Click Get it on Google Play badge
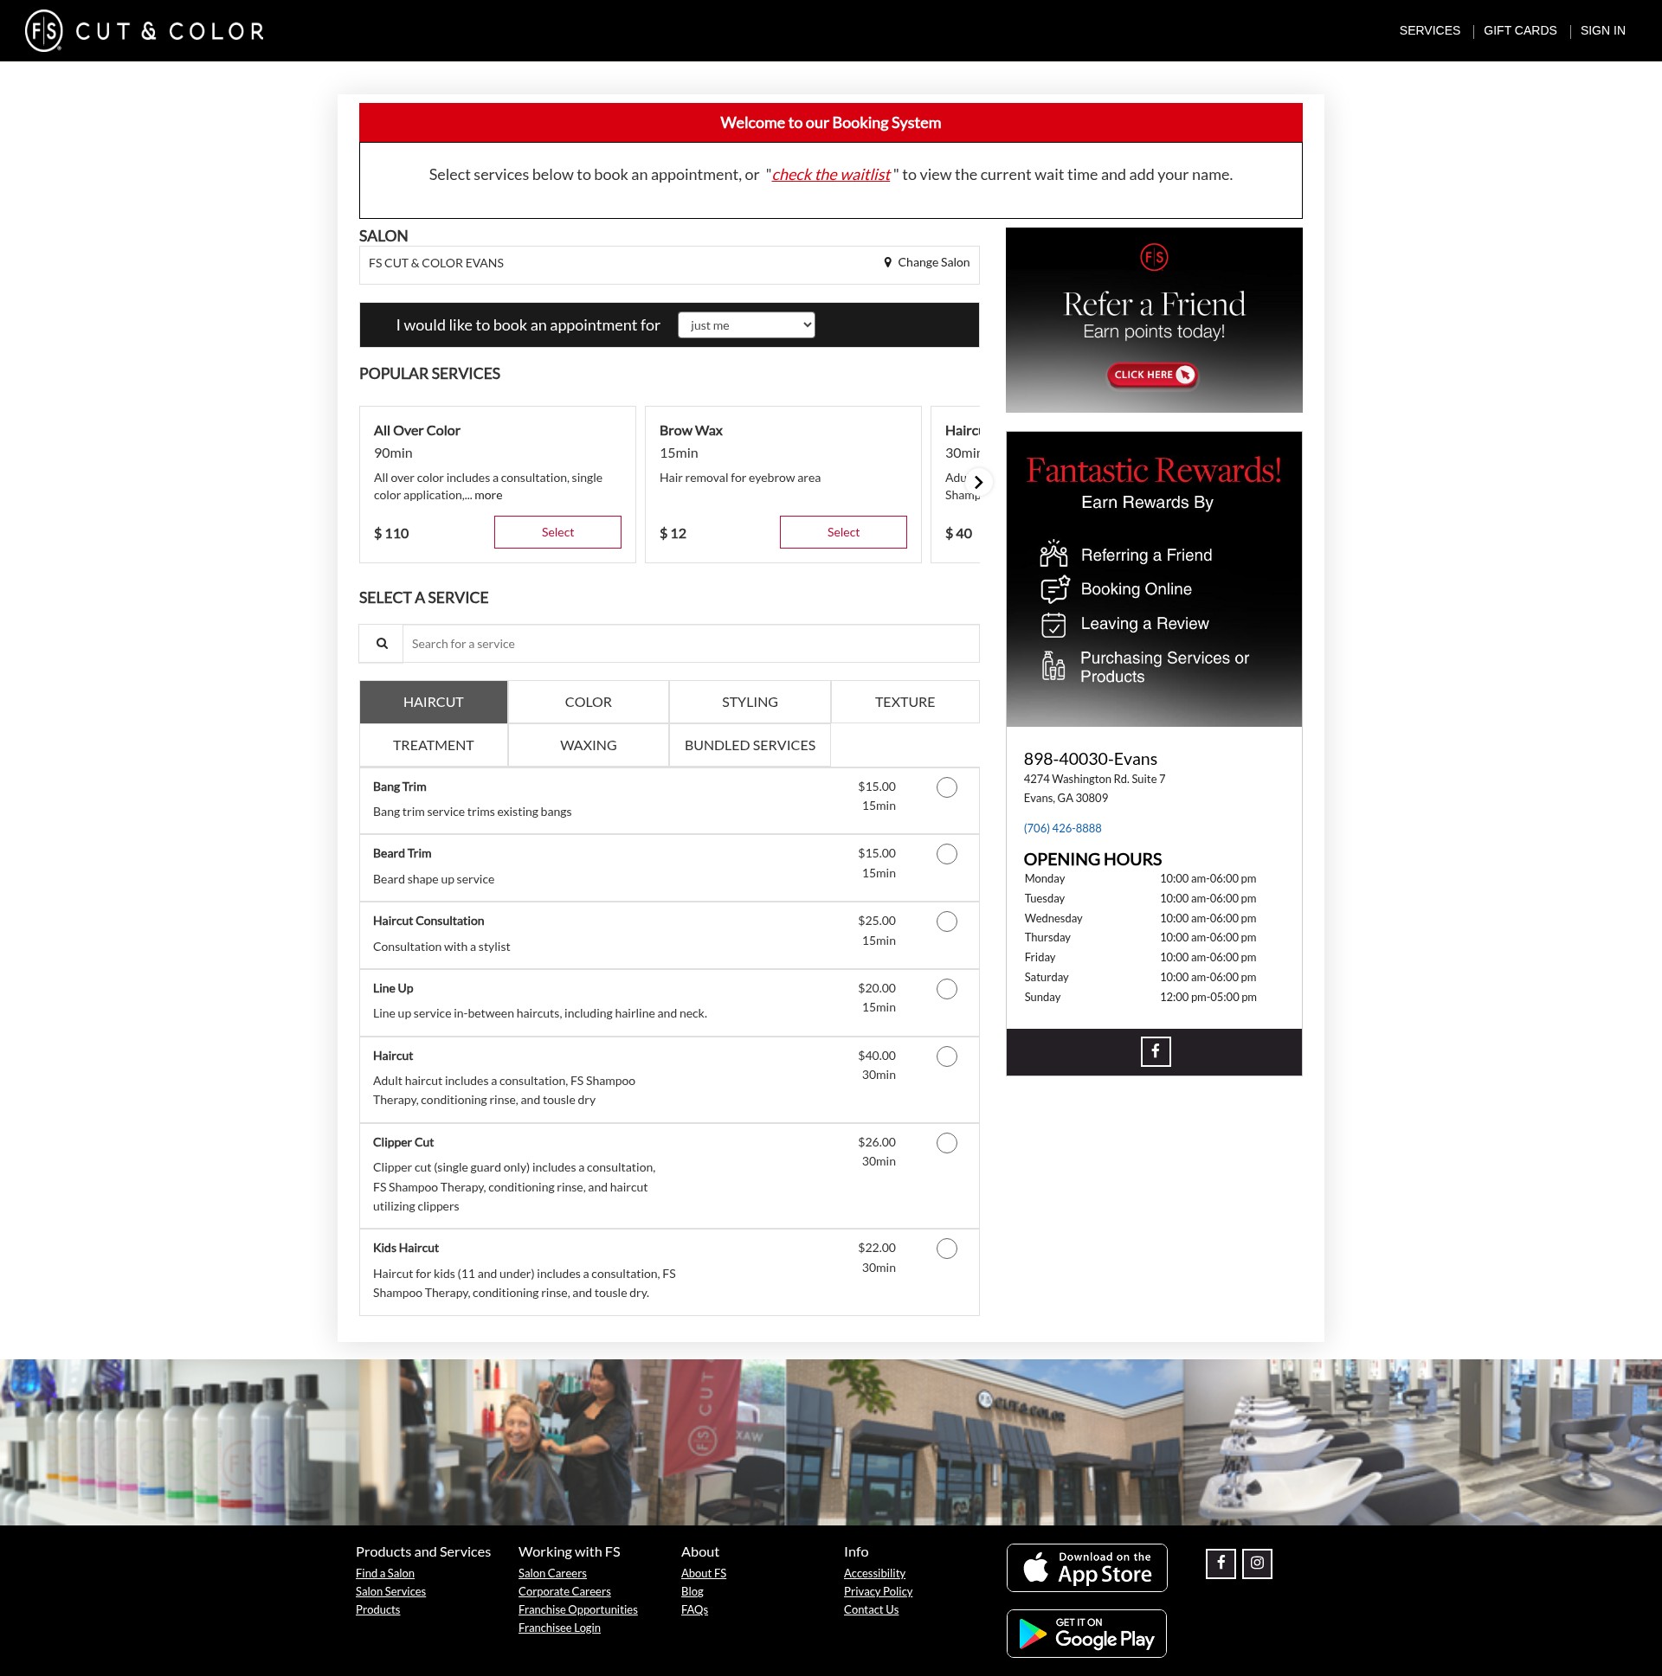 point(1086,1634)
